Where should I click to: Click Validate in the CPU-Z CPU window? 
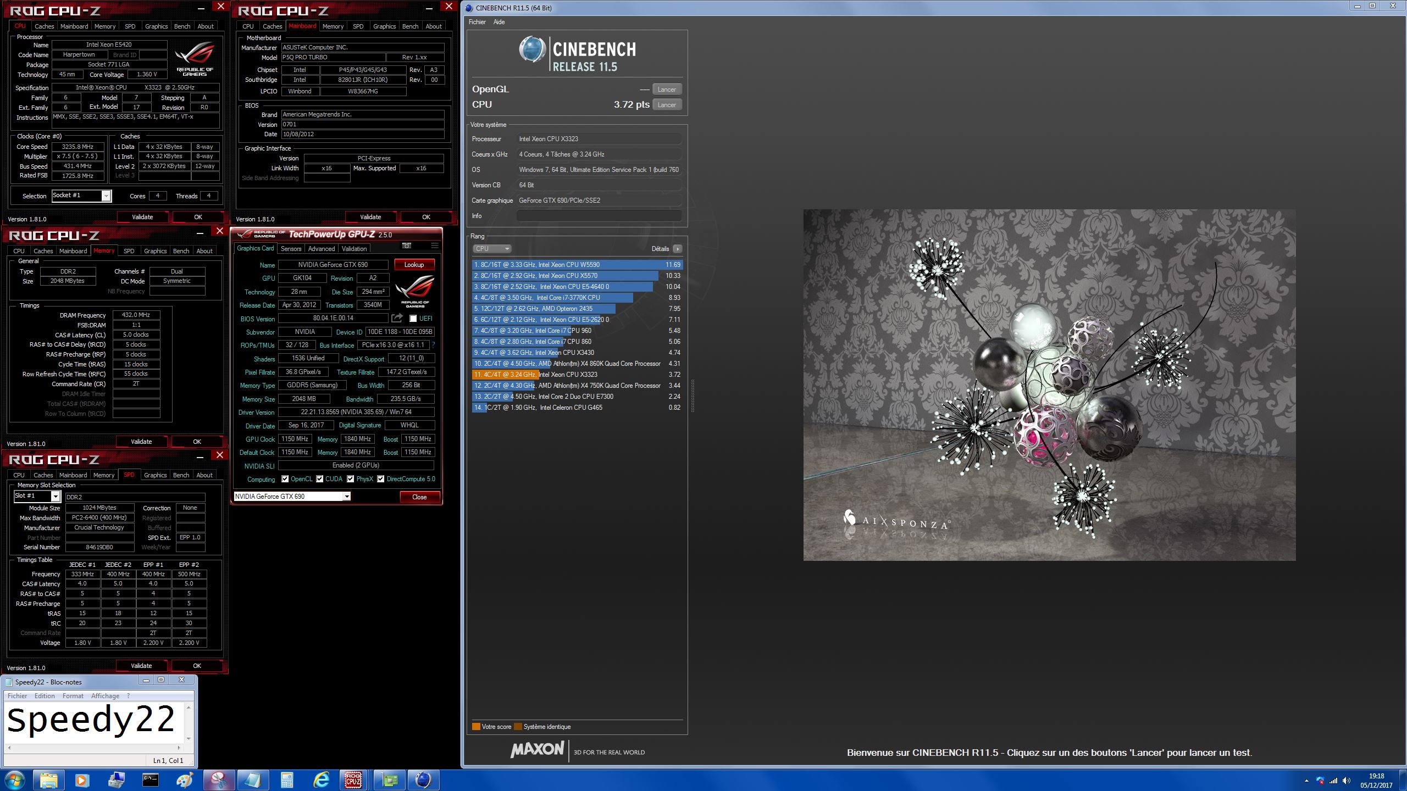pos(142,217)
